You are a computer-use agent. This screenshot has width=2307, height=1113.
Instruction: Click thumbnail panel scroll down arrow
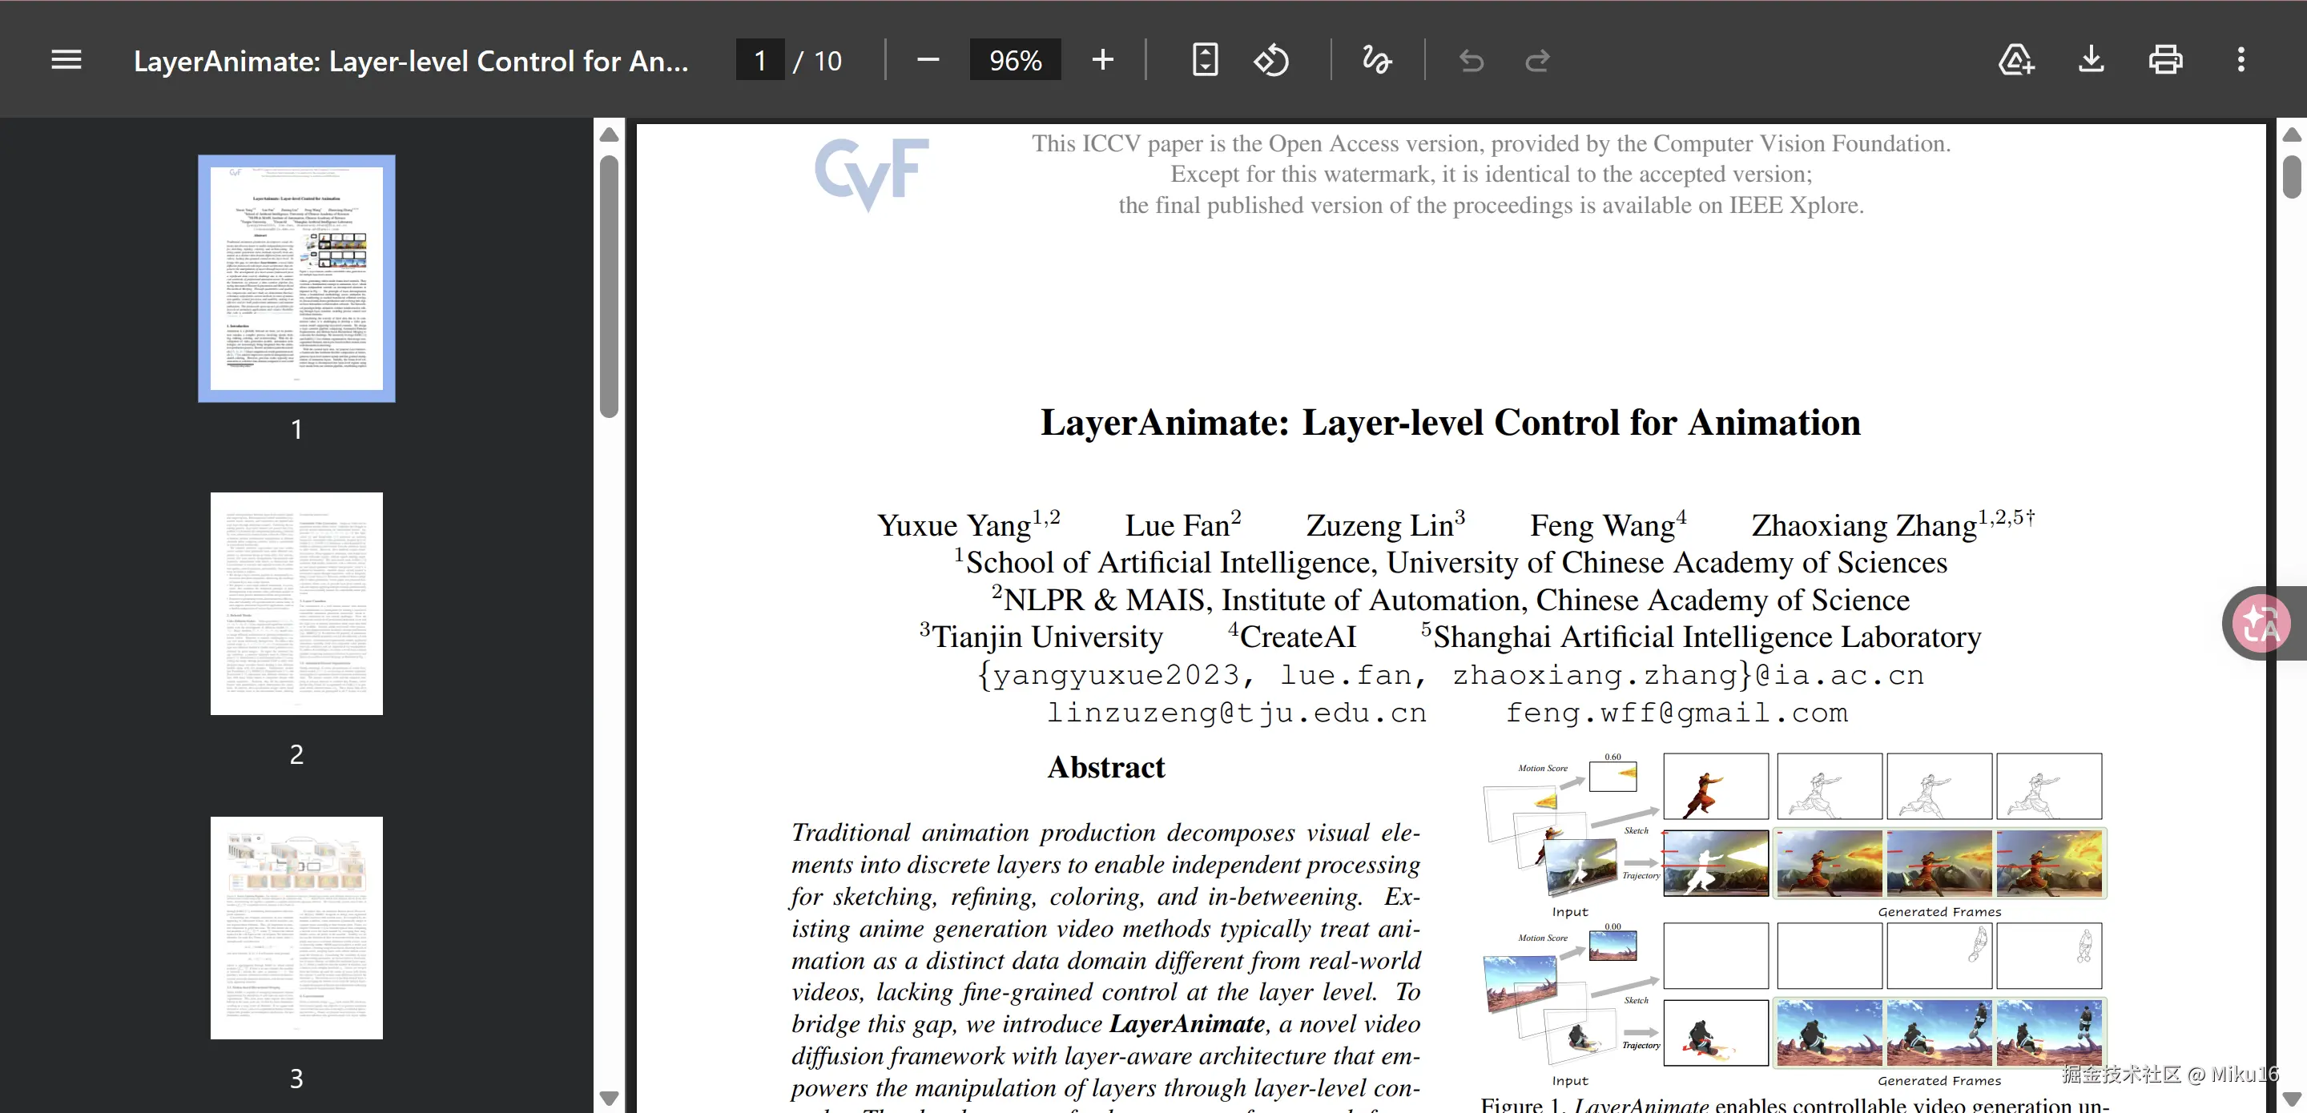(609, 1098)
